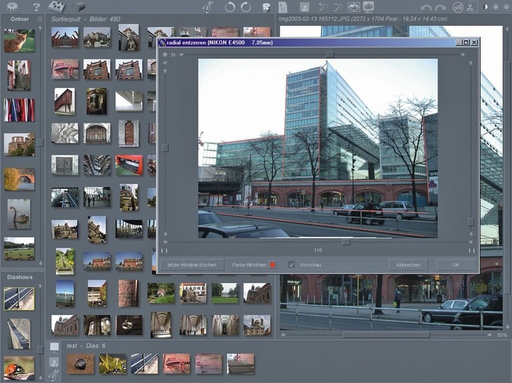Open settings via the gear icon
Image resolution: width=512 pixels, height=383 pixels.
pos(12,6)
